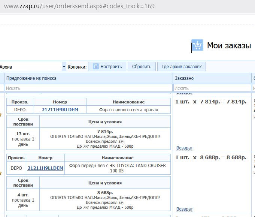Open part number link 21211H9RLDEM

tap(60, 110)
